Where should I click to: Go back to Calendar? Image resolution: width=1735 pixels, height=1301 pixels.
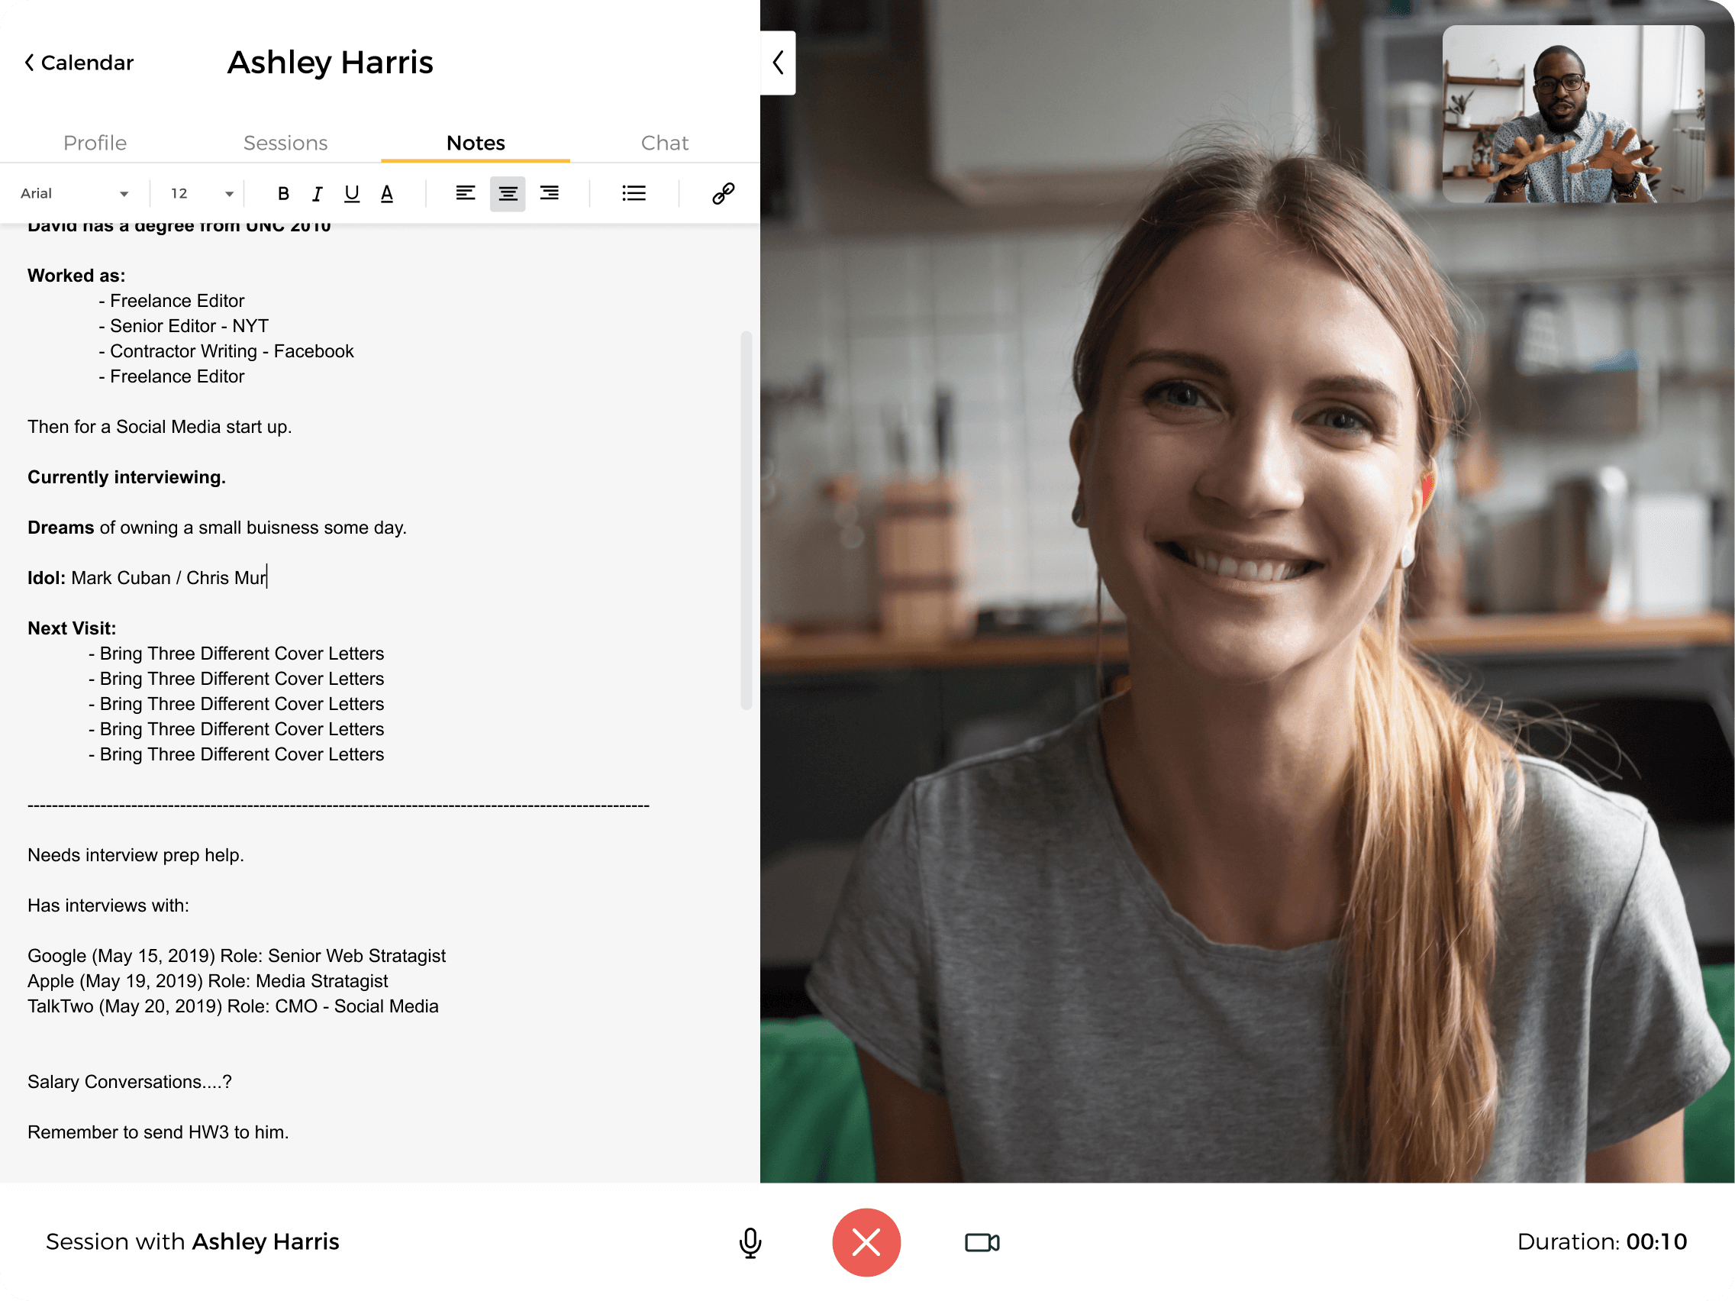79,63
